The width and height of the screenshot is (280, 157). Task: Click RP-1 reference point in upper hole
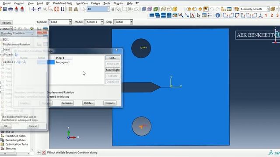point(141,48)
